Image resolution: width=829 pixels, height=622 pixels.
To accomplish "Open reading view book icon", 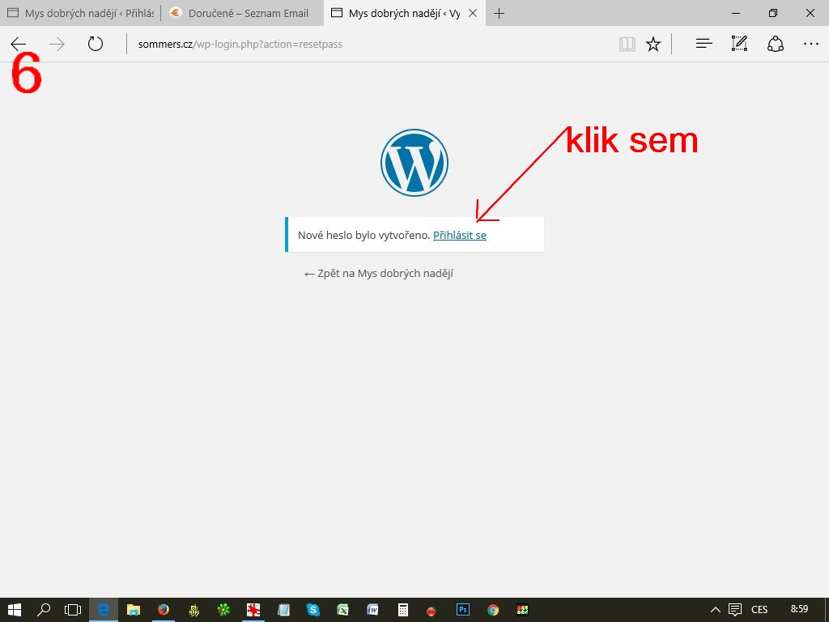I will point(627,44).
